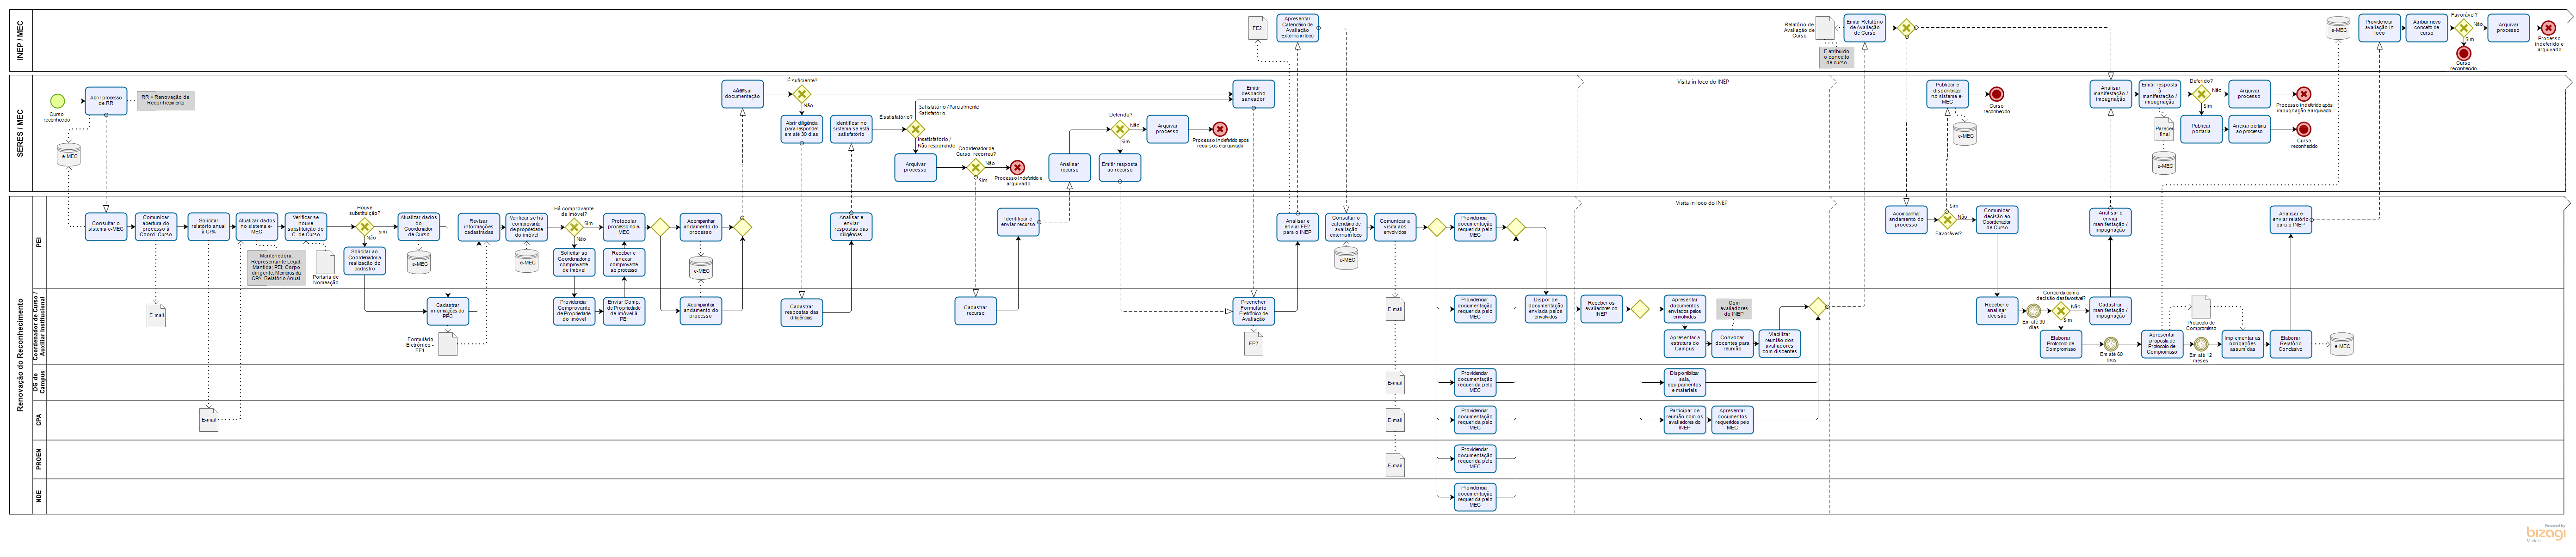Select the SERES / MEC lane header
This screenshot has height=557, width=2576.
pos(21,134)
